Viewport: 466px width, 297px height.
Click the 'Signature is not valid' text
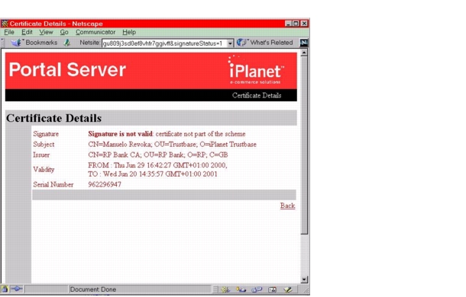click(x=120, y=134)
